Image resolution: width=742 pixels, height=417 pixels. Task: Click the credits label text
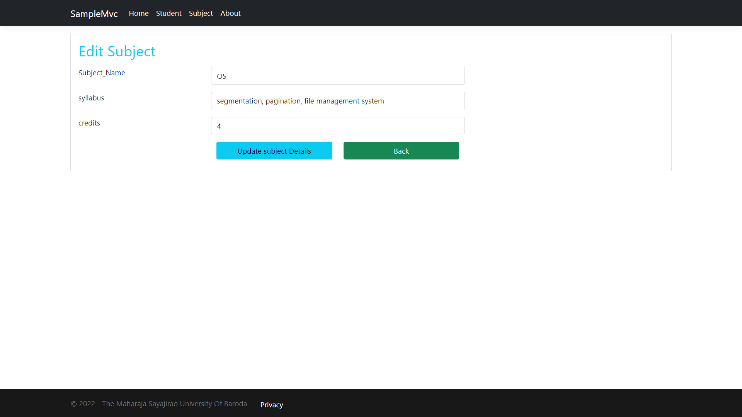(89, 123)
